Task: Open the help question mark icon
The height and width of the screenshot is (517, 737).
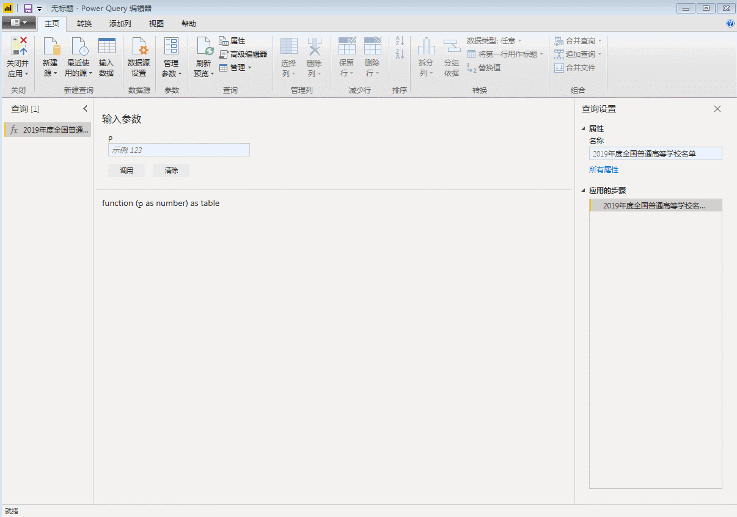Action: (x=730, y=23)
